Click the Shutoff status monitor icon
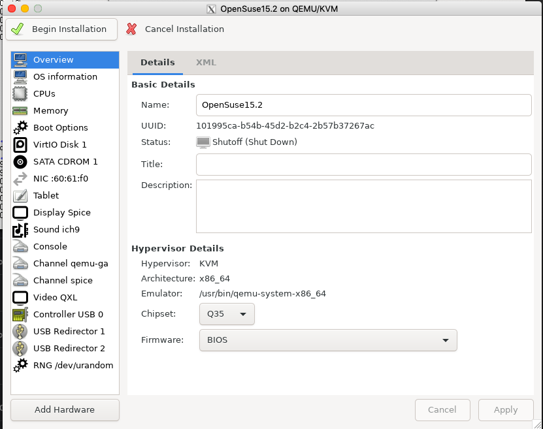543x429 pixels. [203, 142]
